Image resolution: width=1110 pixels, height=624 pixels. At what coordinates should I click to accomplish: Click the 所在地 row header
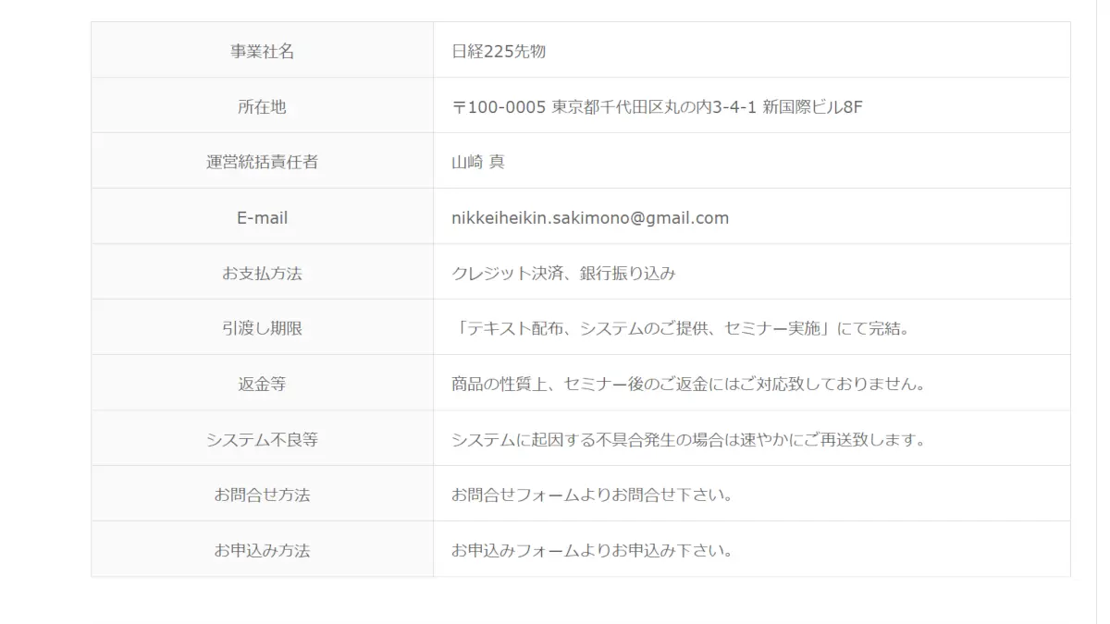tap(262, 107)
